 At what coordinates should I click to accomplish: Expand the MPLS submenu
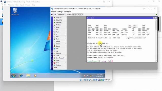point(60,37)
